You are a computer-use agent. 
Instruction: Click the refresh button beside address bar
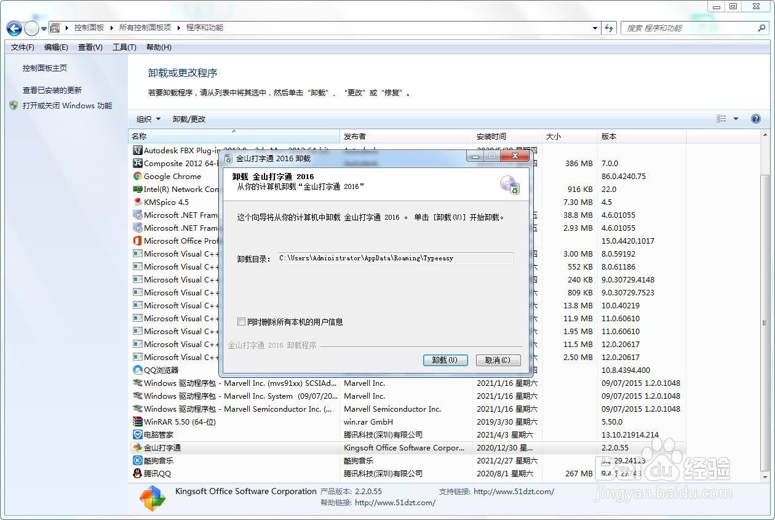coord(609,28)
